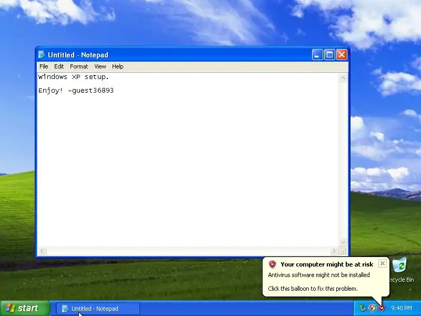Click the Notepad text editing area
The height and width of the screenshot is (316, 421).
pos(187,160)
